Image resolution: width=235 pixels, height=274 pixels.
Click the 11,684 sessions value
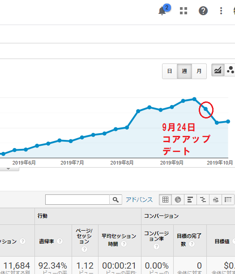pyautogui.click(x=17, y=266)
